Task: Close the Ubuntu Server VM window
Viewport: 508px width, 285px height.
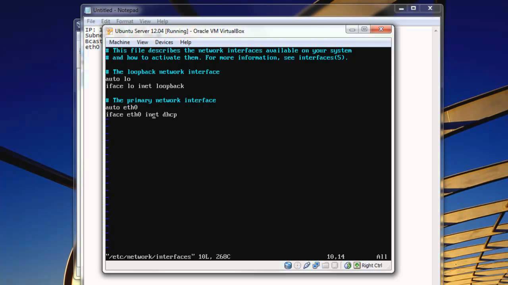Action: (x=381, y=29)
